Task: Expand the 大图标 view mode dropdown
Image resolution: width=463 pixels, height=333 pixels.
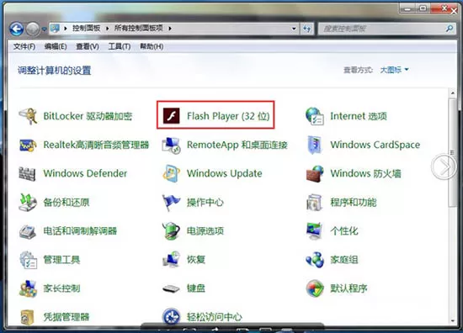Action: click(394, 70)
